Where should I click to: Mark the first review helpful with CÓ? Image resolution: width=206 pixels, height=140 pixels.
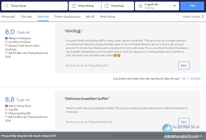click(x=184, y=79)
